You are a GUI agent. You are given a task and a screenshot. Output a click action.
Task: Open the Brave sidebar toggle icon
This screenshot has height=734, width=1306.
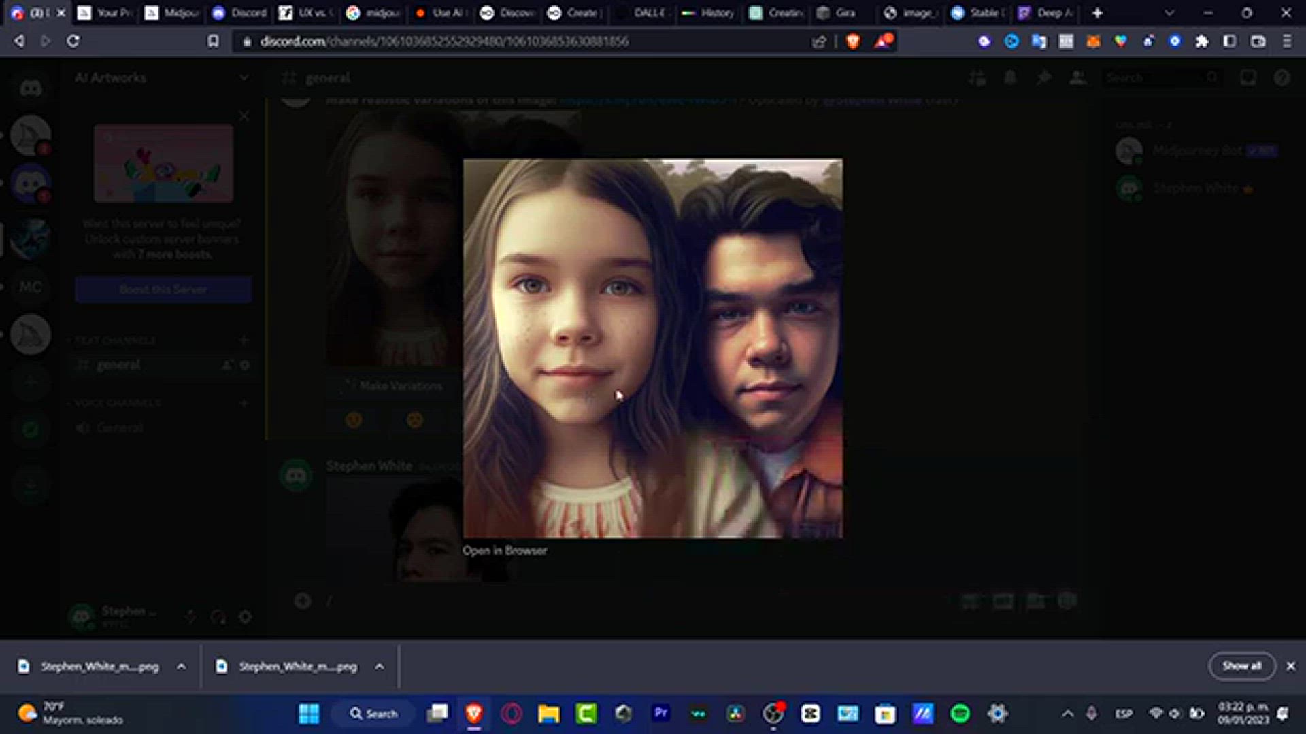[1230, 41]
